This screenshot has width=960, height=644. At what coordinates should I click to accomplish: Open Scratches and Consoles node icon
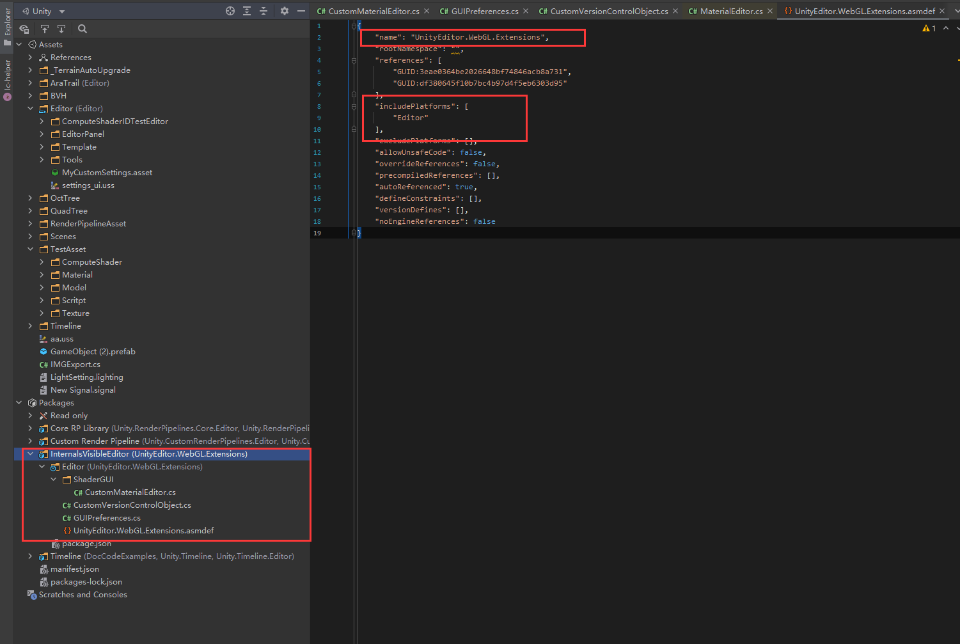(x=32, y=595)
